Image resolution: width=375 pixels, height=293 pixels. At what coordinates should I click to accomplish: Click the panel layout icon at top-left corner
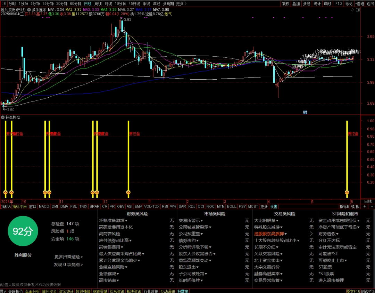click(x=3, y=3)
